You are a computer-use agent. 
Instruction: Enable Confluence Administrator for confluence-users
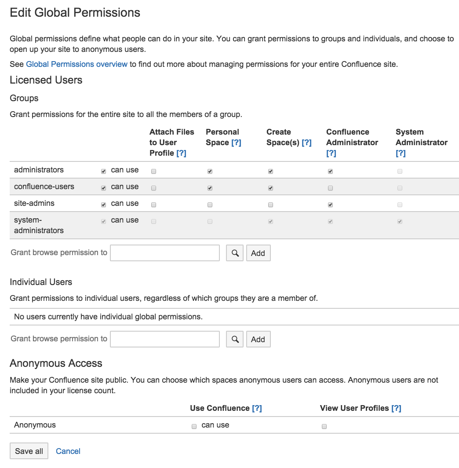[331, 188]
